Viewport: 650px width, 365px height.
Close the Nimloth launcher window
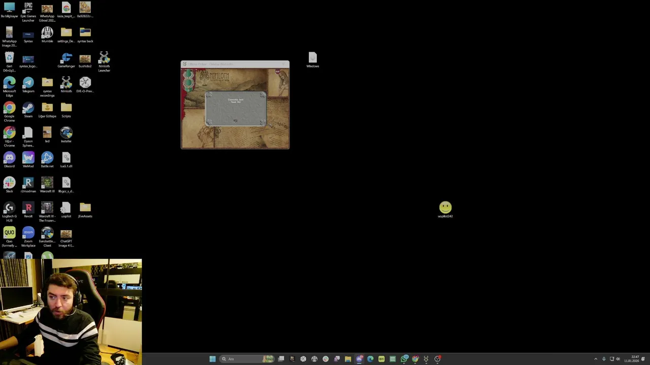click(x=284, y=64)
